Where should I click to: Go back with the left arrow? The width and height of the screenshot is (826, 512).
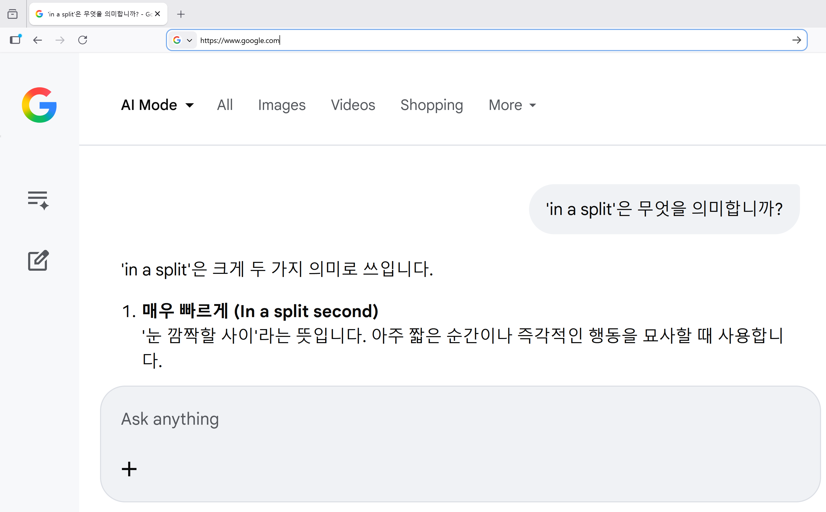(x=37, y=40)
